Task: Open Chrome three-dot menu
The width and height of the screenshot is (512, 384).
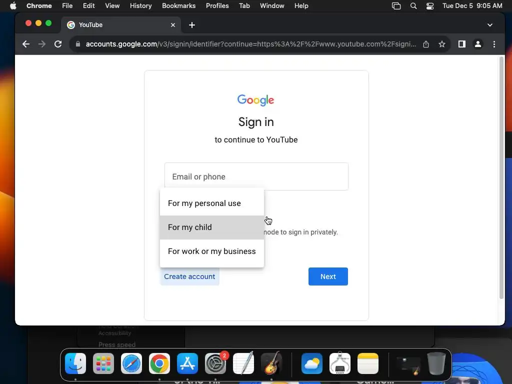Action: pyautogui.click(x=494, y=44)
